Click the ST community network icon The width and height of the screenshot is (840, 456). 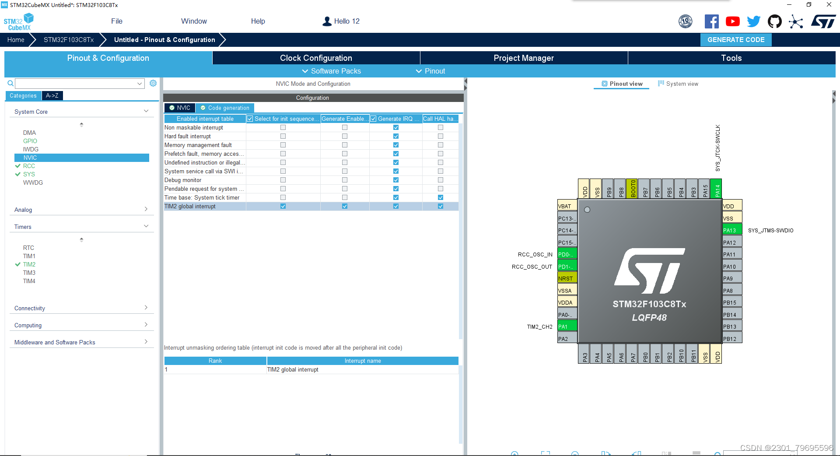coord(796,21)
